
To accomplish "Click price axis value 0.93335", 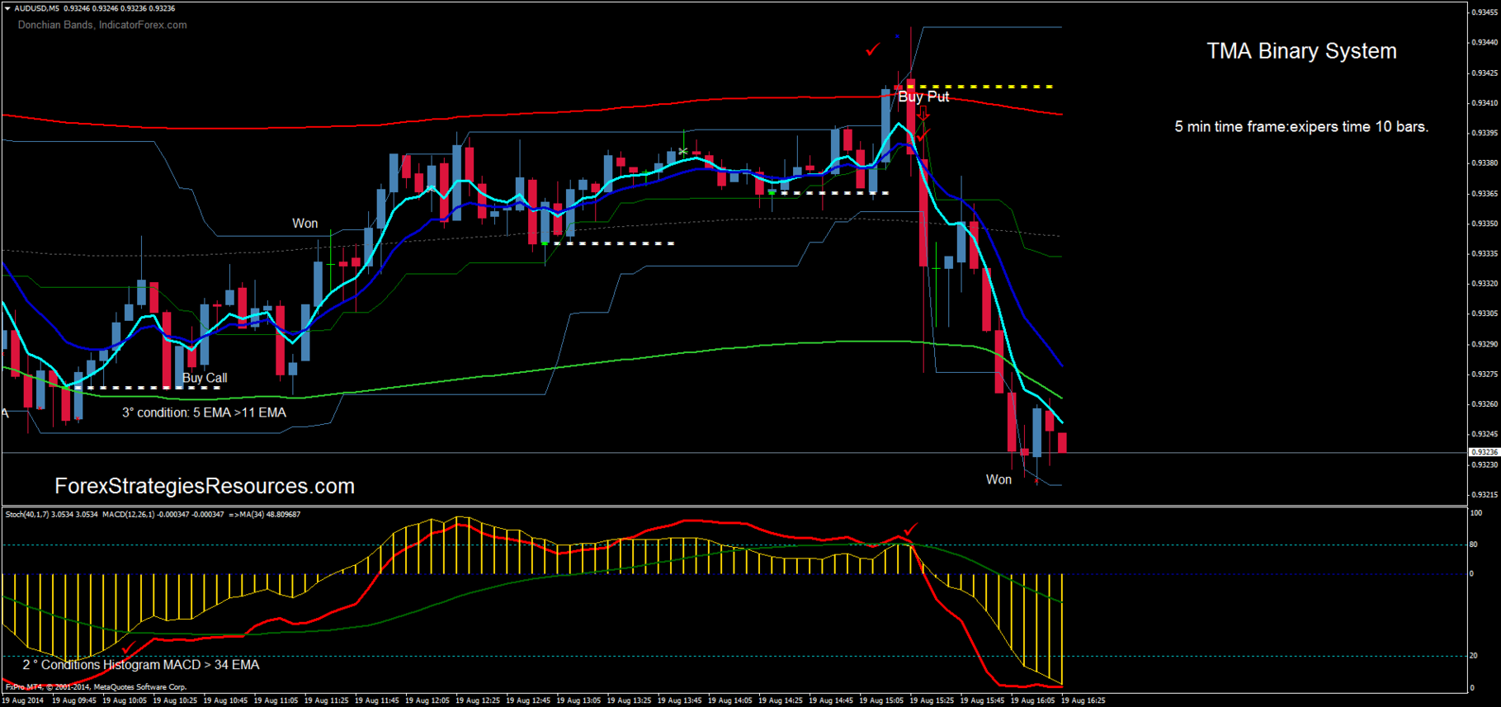I will click(x=1484, y=253).
